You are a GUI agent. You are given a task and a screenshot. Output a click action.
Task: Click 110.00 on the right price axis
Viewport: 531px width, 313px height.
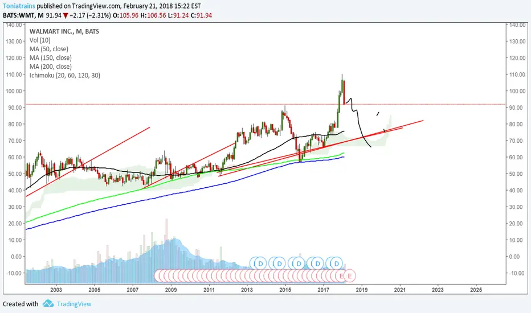517,75
